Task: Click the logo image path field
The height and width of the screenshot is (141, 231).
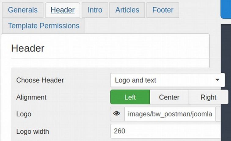Action: [x=170, y=114]
